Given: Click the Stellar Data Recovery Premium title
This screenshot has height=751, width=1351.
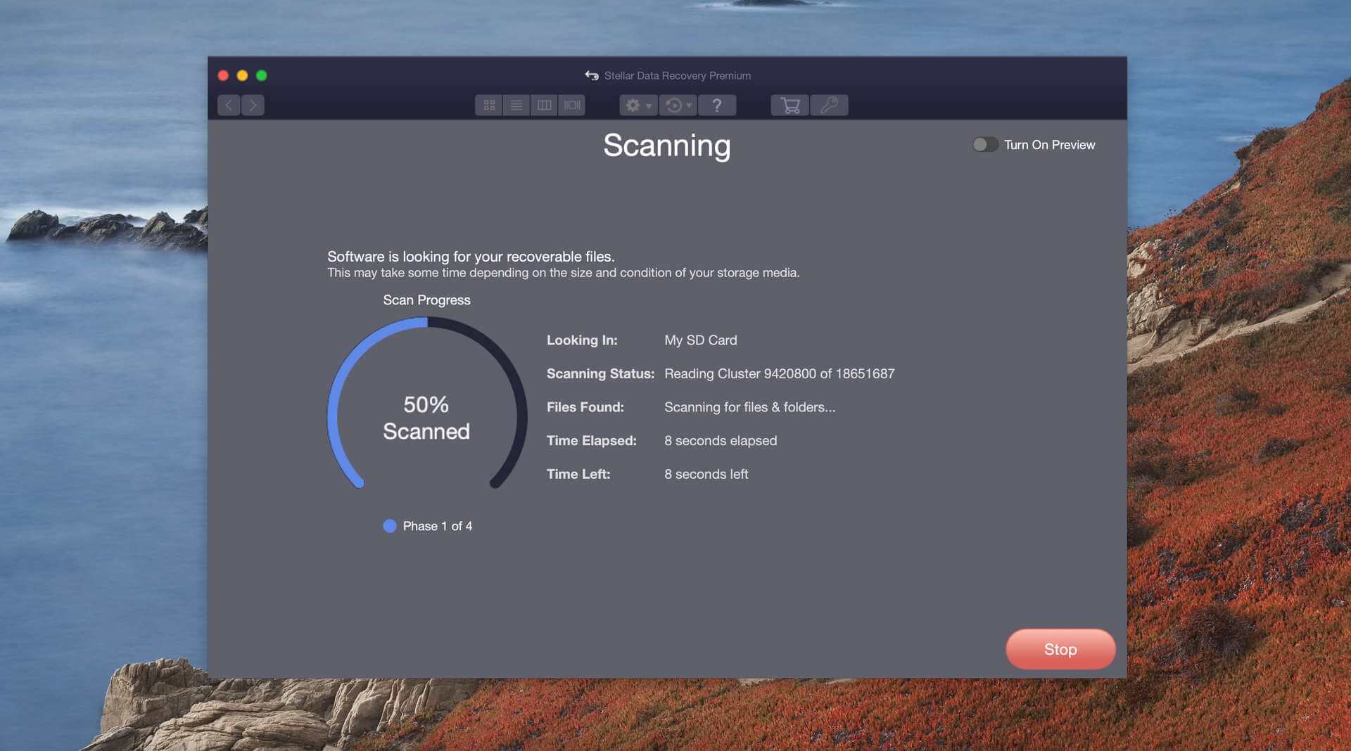Looking at the screenshot, I should point(678,76).
